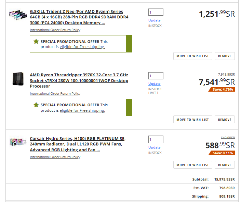Click the 1,251.99SR price

pos(217,14)
